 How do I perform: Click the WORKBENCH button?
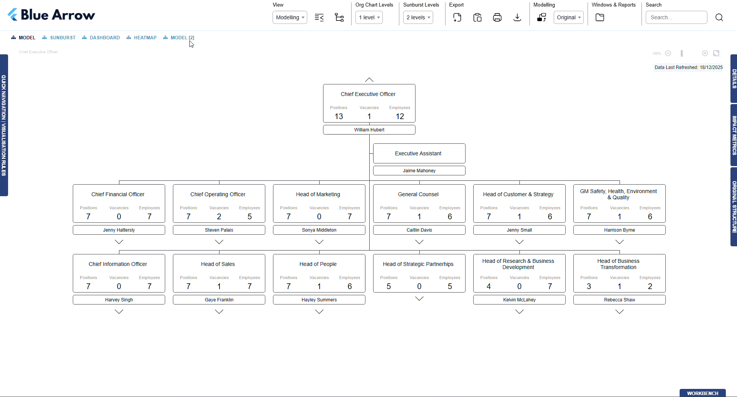click(703, 394)
